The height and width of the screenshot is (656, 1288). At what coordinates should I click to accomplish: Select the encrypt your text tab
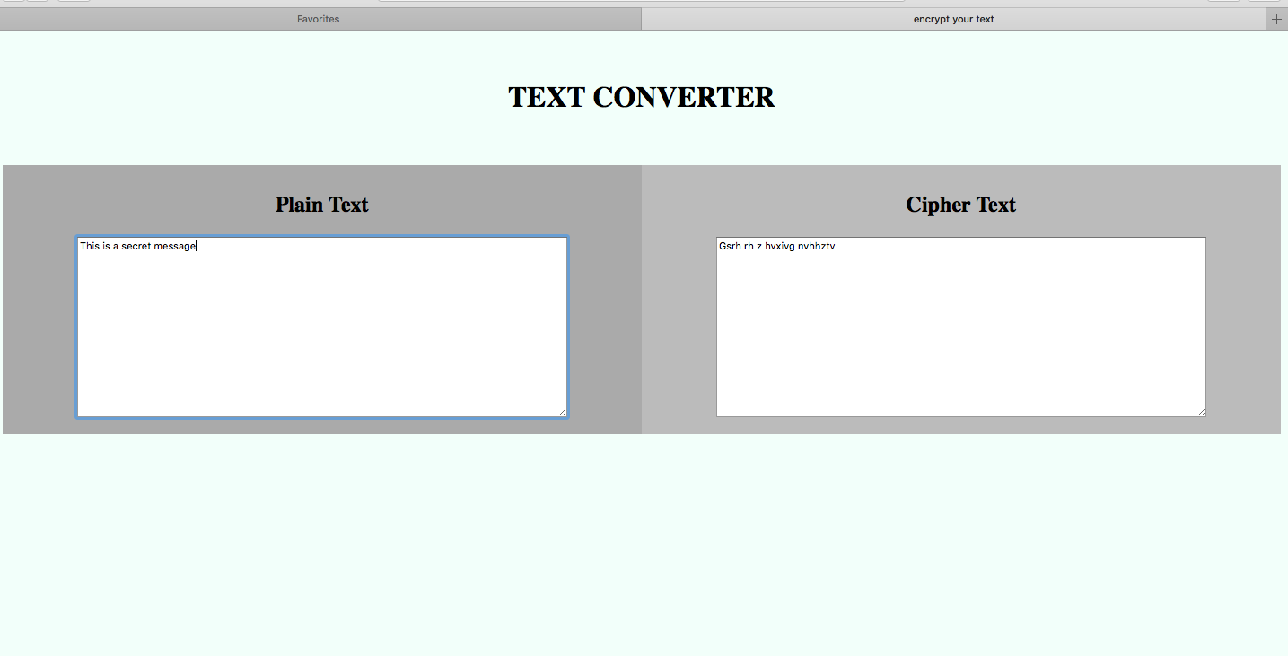[953, 19]
